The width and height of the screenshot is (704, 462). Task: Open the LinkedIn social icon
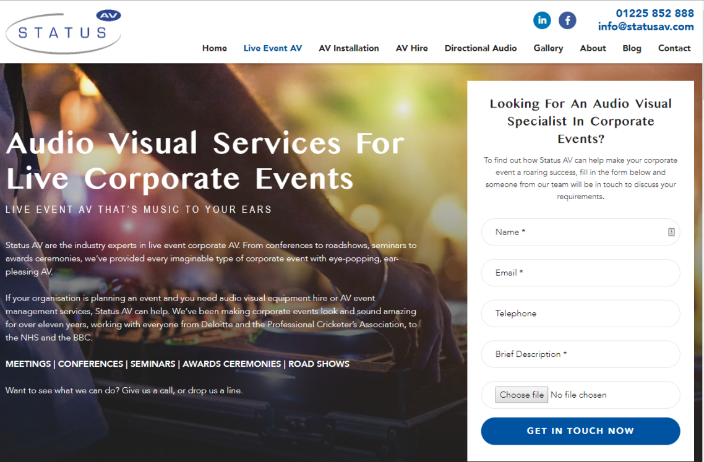click(542, 20)
